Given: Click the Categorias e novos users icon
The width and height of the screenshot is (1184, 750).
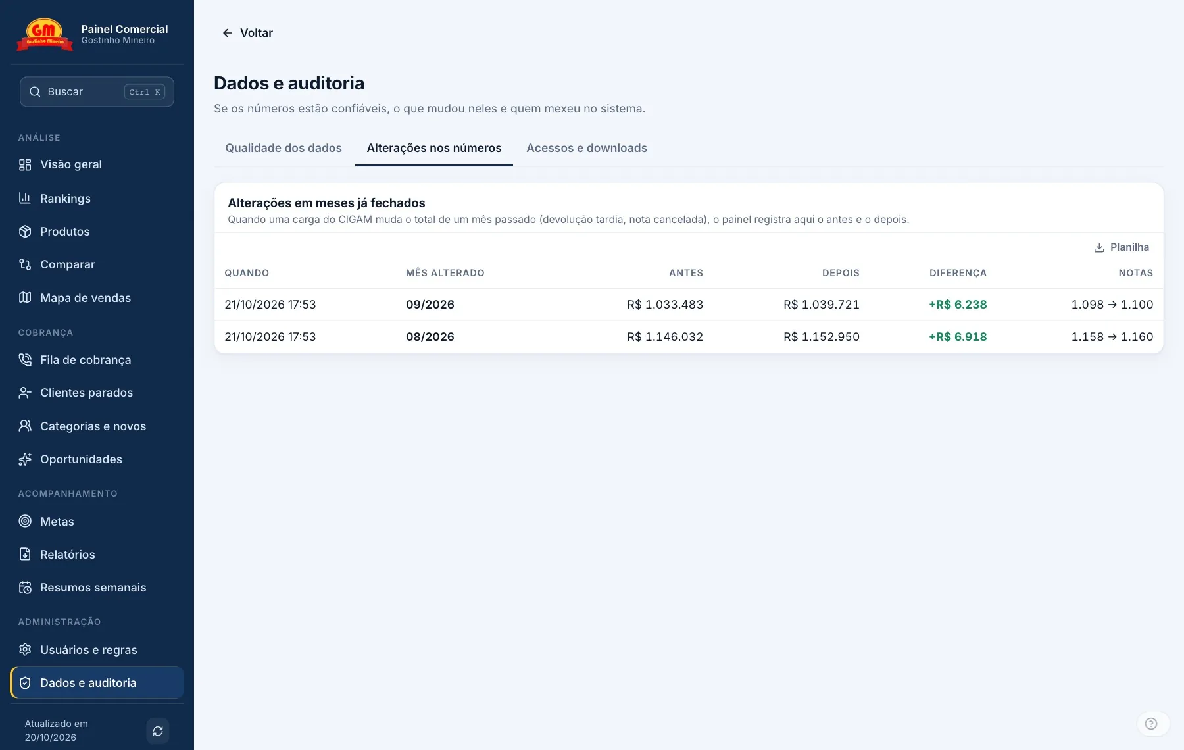Looking at the screenshot, I should [x=25, y=426].
